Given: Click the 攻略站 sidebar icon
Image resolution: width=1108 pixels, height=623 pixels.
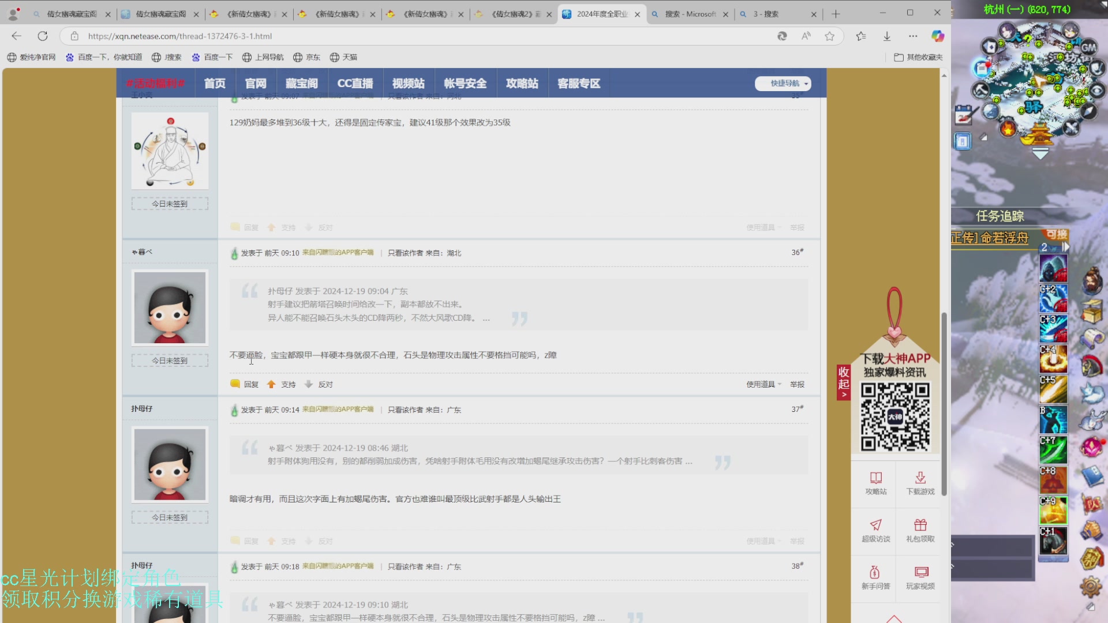Looking at the screenshot, I should tap(875, 483).
